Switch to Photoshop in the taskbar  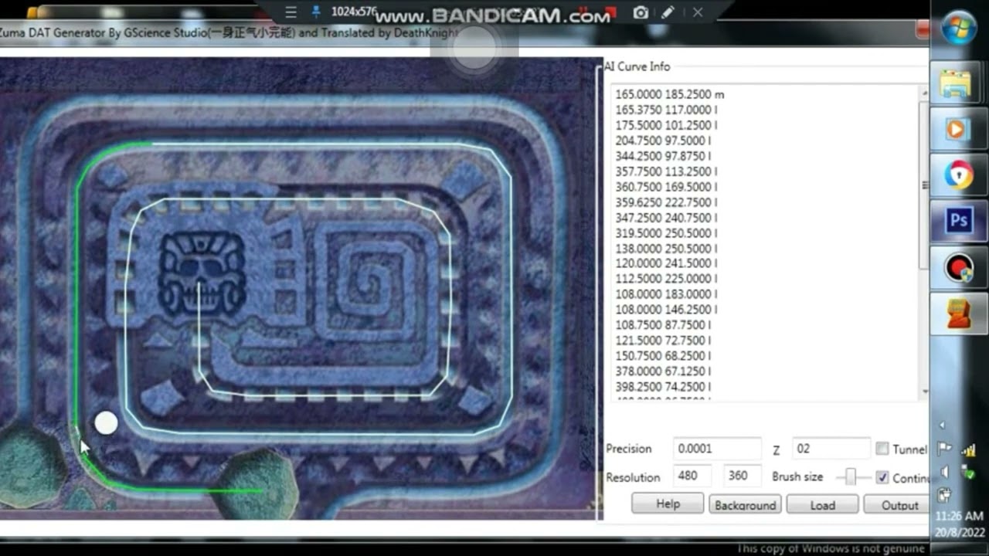tap(958, 221)
